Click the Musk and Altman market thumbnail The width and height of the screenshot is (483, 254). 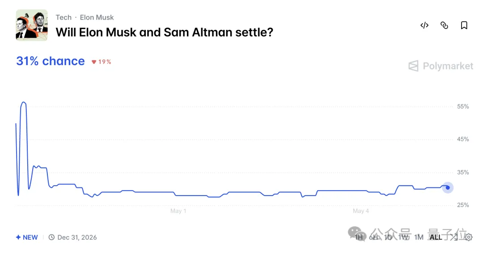(x=32, y=25)
